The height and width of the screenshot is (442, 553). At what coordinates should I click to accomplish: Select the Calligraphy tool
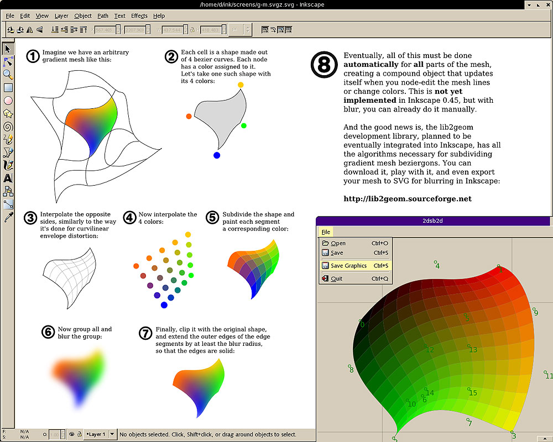[8, 165]
